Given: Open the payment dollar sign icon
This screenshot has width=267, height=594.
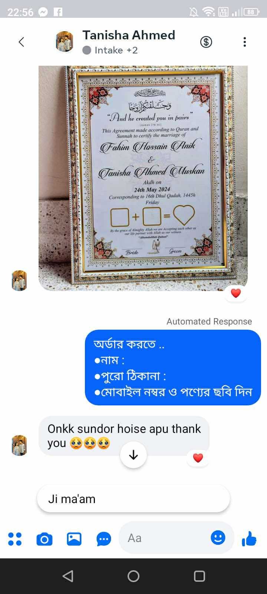Looking at the screenshot, I should click(206, 42).
